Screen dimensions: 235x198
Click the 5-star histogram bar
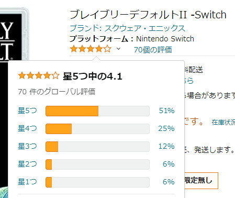pyautogui.click(x=97, y=111)
